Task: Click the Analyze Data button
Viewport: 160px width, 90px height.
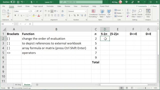Action: tap(148, 13)
